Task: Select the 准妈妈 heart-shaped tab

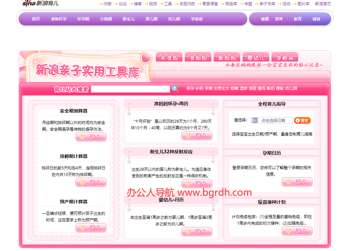Action: (198, 57)
